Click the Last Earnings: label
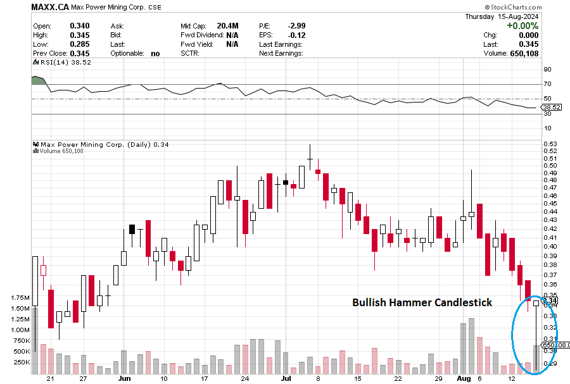 coord(281,44)
